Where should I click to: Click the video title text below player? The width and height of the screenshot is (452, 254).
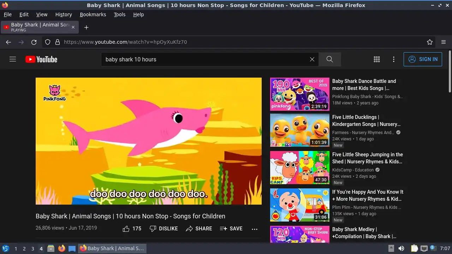pos(130,216)
